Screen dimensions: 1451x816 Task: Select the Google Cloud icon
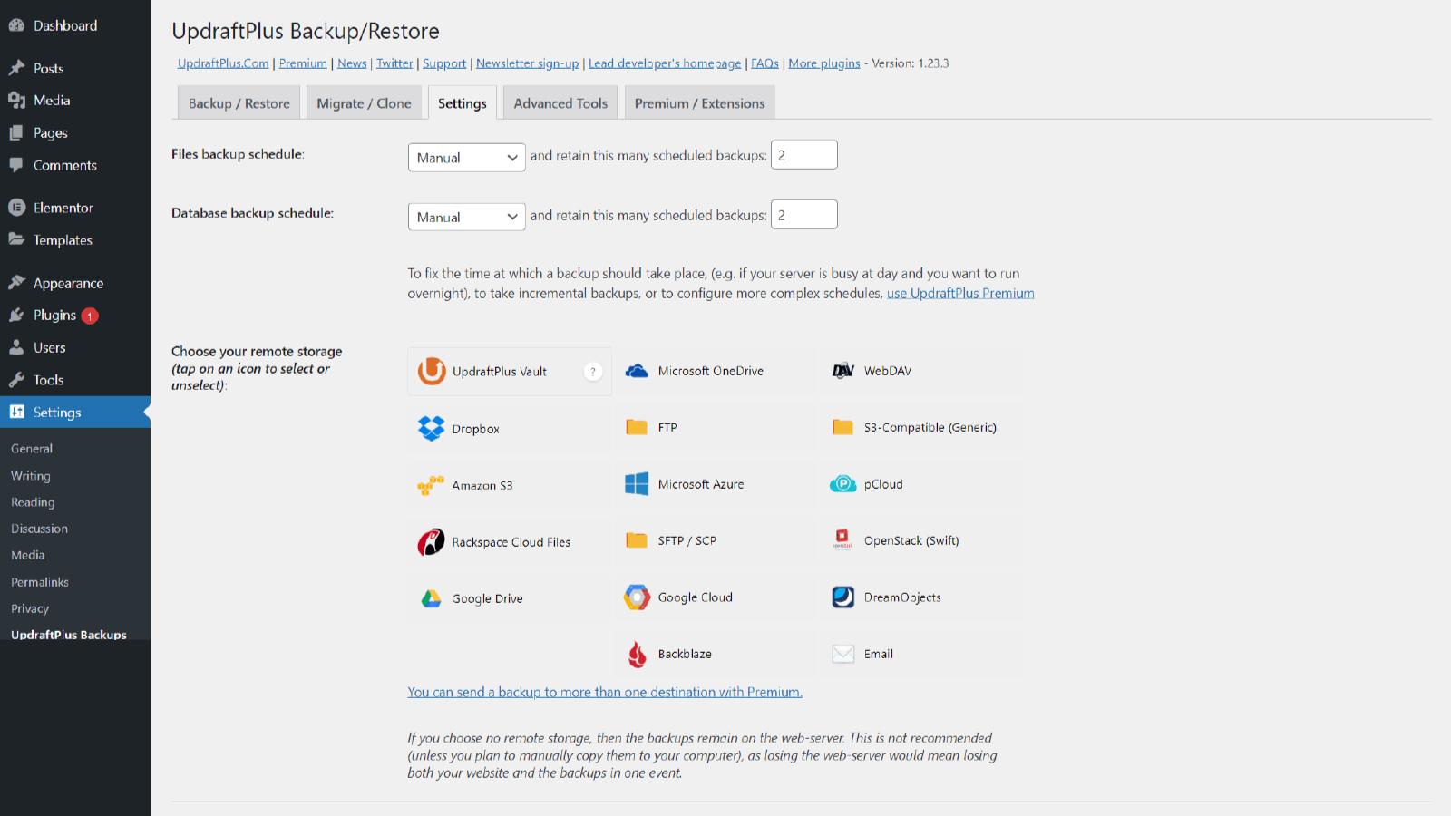638,597
